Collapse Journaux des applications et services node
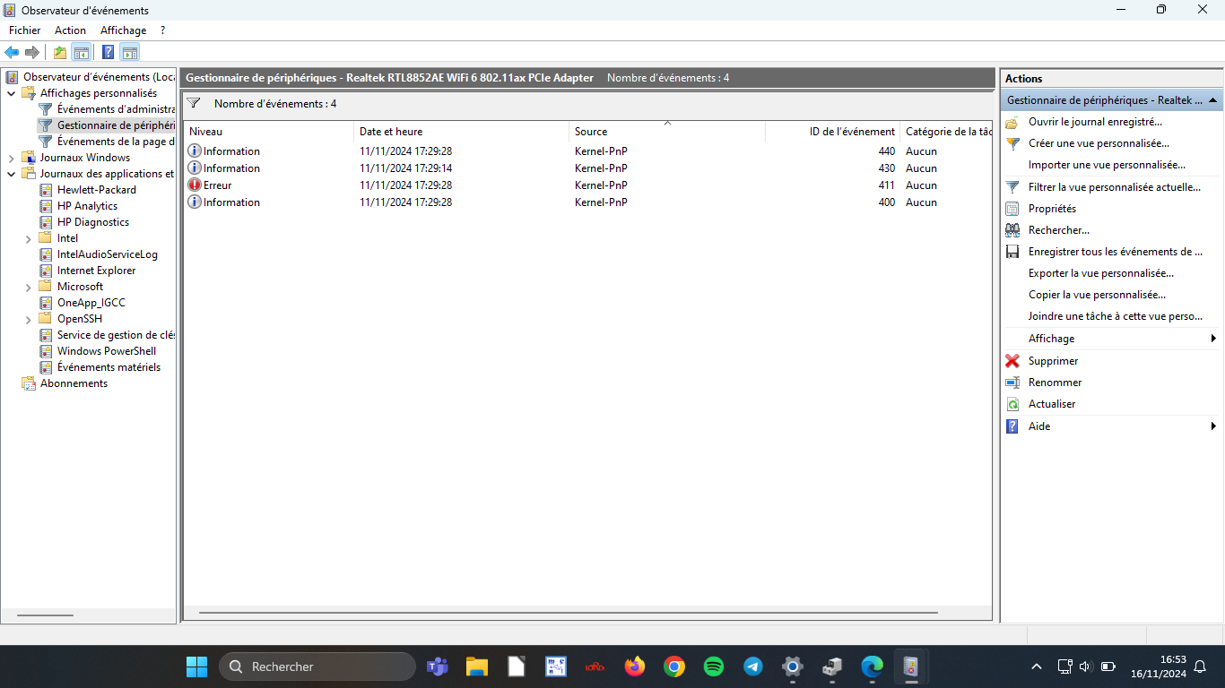1225x688 pixels. click(11, 174)
